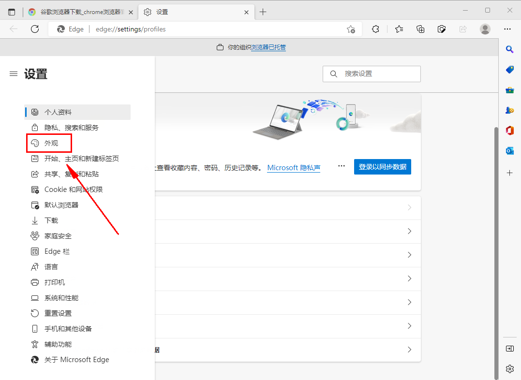
Task: Close the 谷歌浏览器下载 tab
Action: [x=131, y=12]
